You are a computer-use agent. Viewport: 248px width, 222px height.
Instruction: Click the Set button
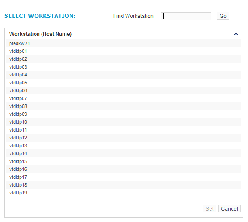[x=210, y=208]
